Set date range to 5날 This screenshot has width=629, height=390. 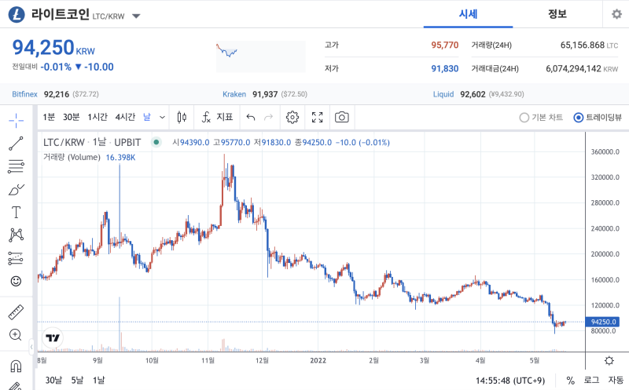coord(77,380)
